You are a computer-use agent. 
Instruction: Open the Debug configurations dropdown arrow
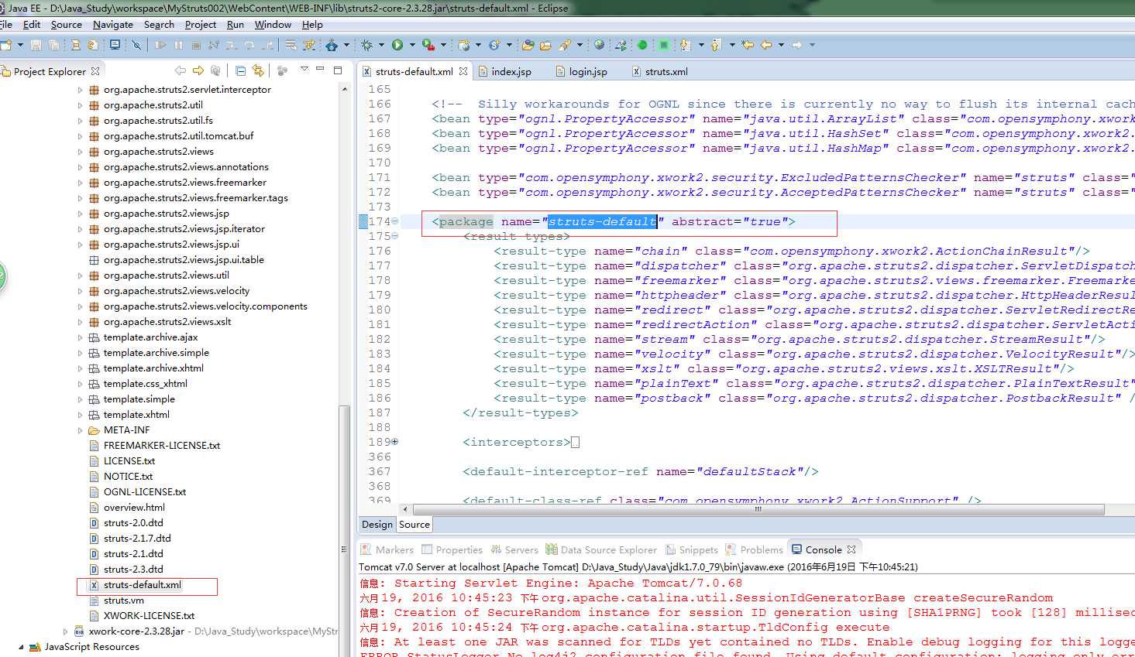[x=381, y=45]
